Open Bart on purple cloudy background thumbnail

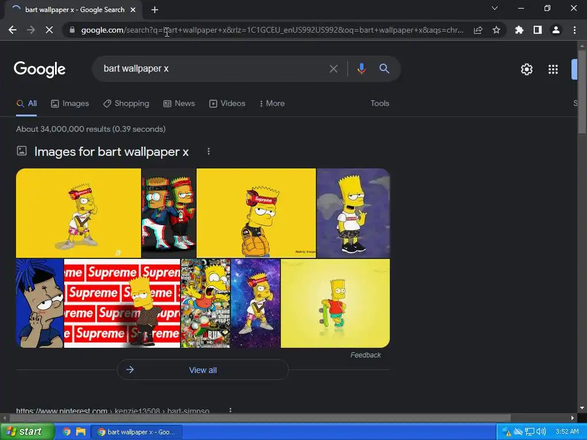click(353, 213)
